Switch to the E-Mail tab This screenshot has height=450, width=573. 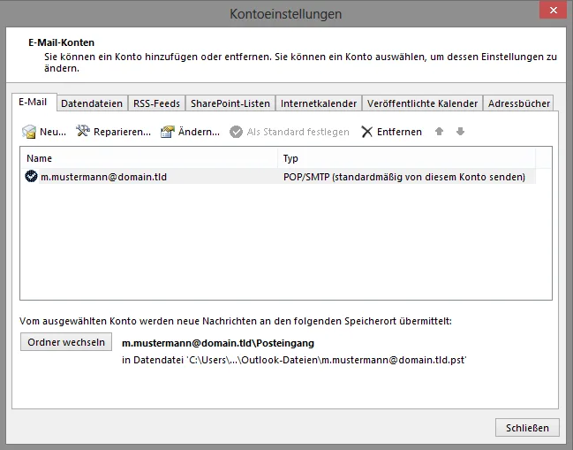pyautogui.click(x=34, y=102)
